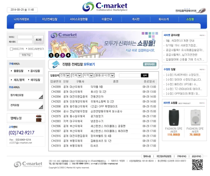Click the black 검색 button
Screen dimensions: 210x176
point(145,75)
